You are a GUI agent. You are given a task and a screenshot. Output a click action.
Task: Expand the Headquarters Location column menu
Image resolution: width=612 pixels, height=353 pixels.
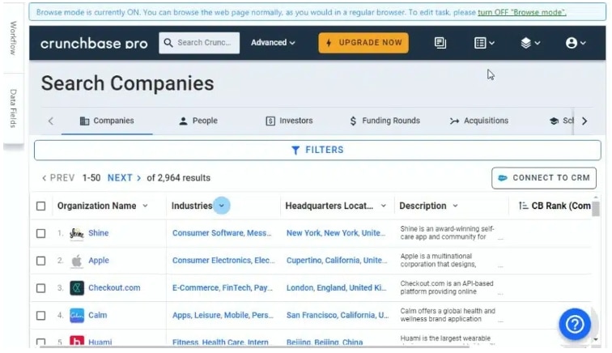click(x=383, y=206)
